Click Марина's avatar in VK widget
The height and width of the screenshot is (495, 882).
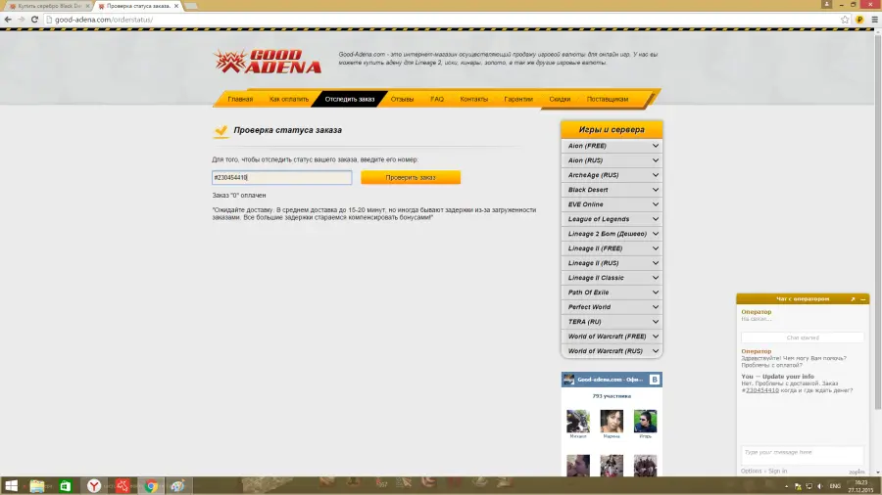click(612, 421)
